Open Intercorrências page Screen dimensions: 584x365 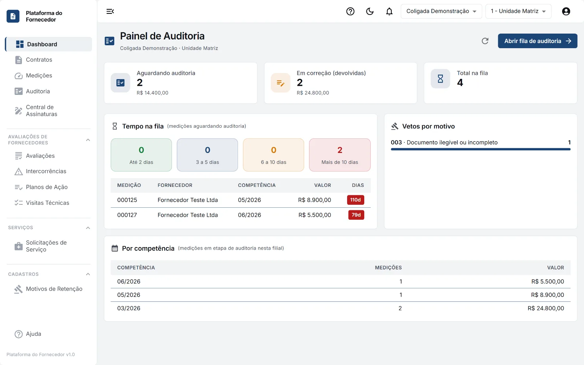(x=49, y=171)
